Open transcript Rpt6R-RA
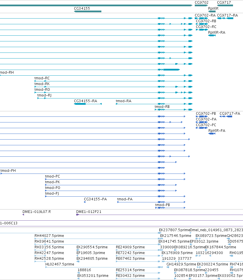The image size is (243, 280). point(216,33)
